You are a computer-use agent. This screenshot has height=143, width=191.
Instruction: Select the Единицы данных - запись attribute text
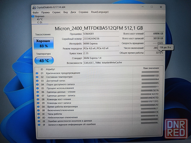(x=61, y=95)
